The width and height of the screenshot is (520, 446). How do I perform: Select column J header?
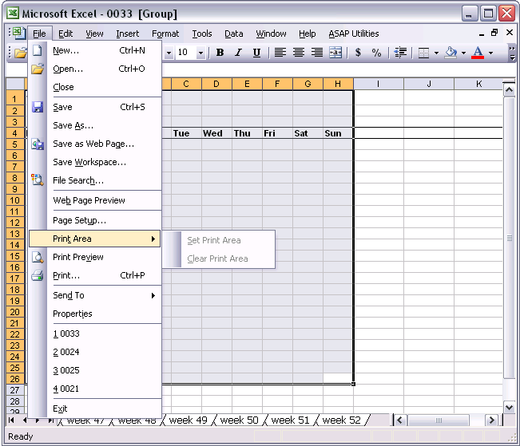coord(429,84)
